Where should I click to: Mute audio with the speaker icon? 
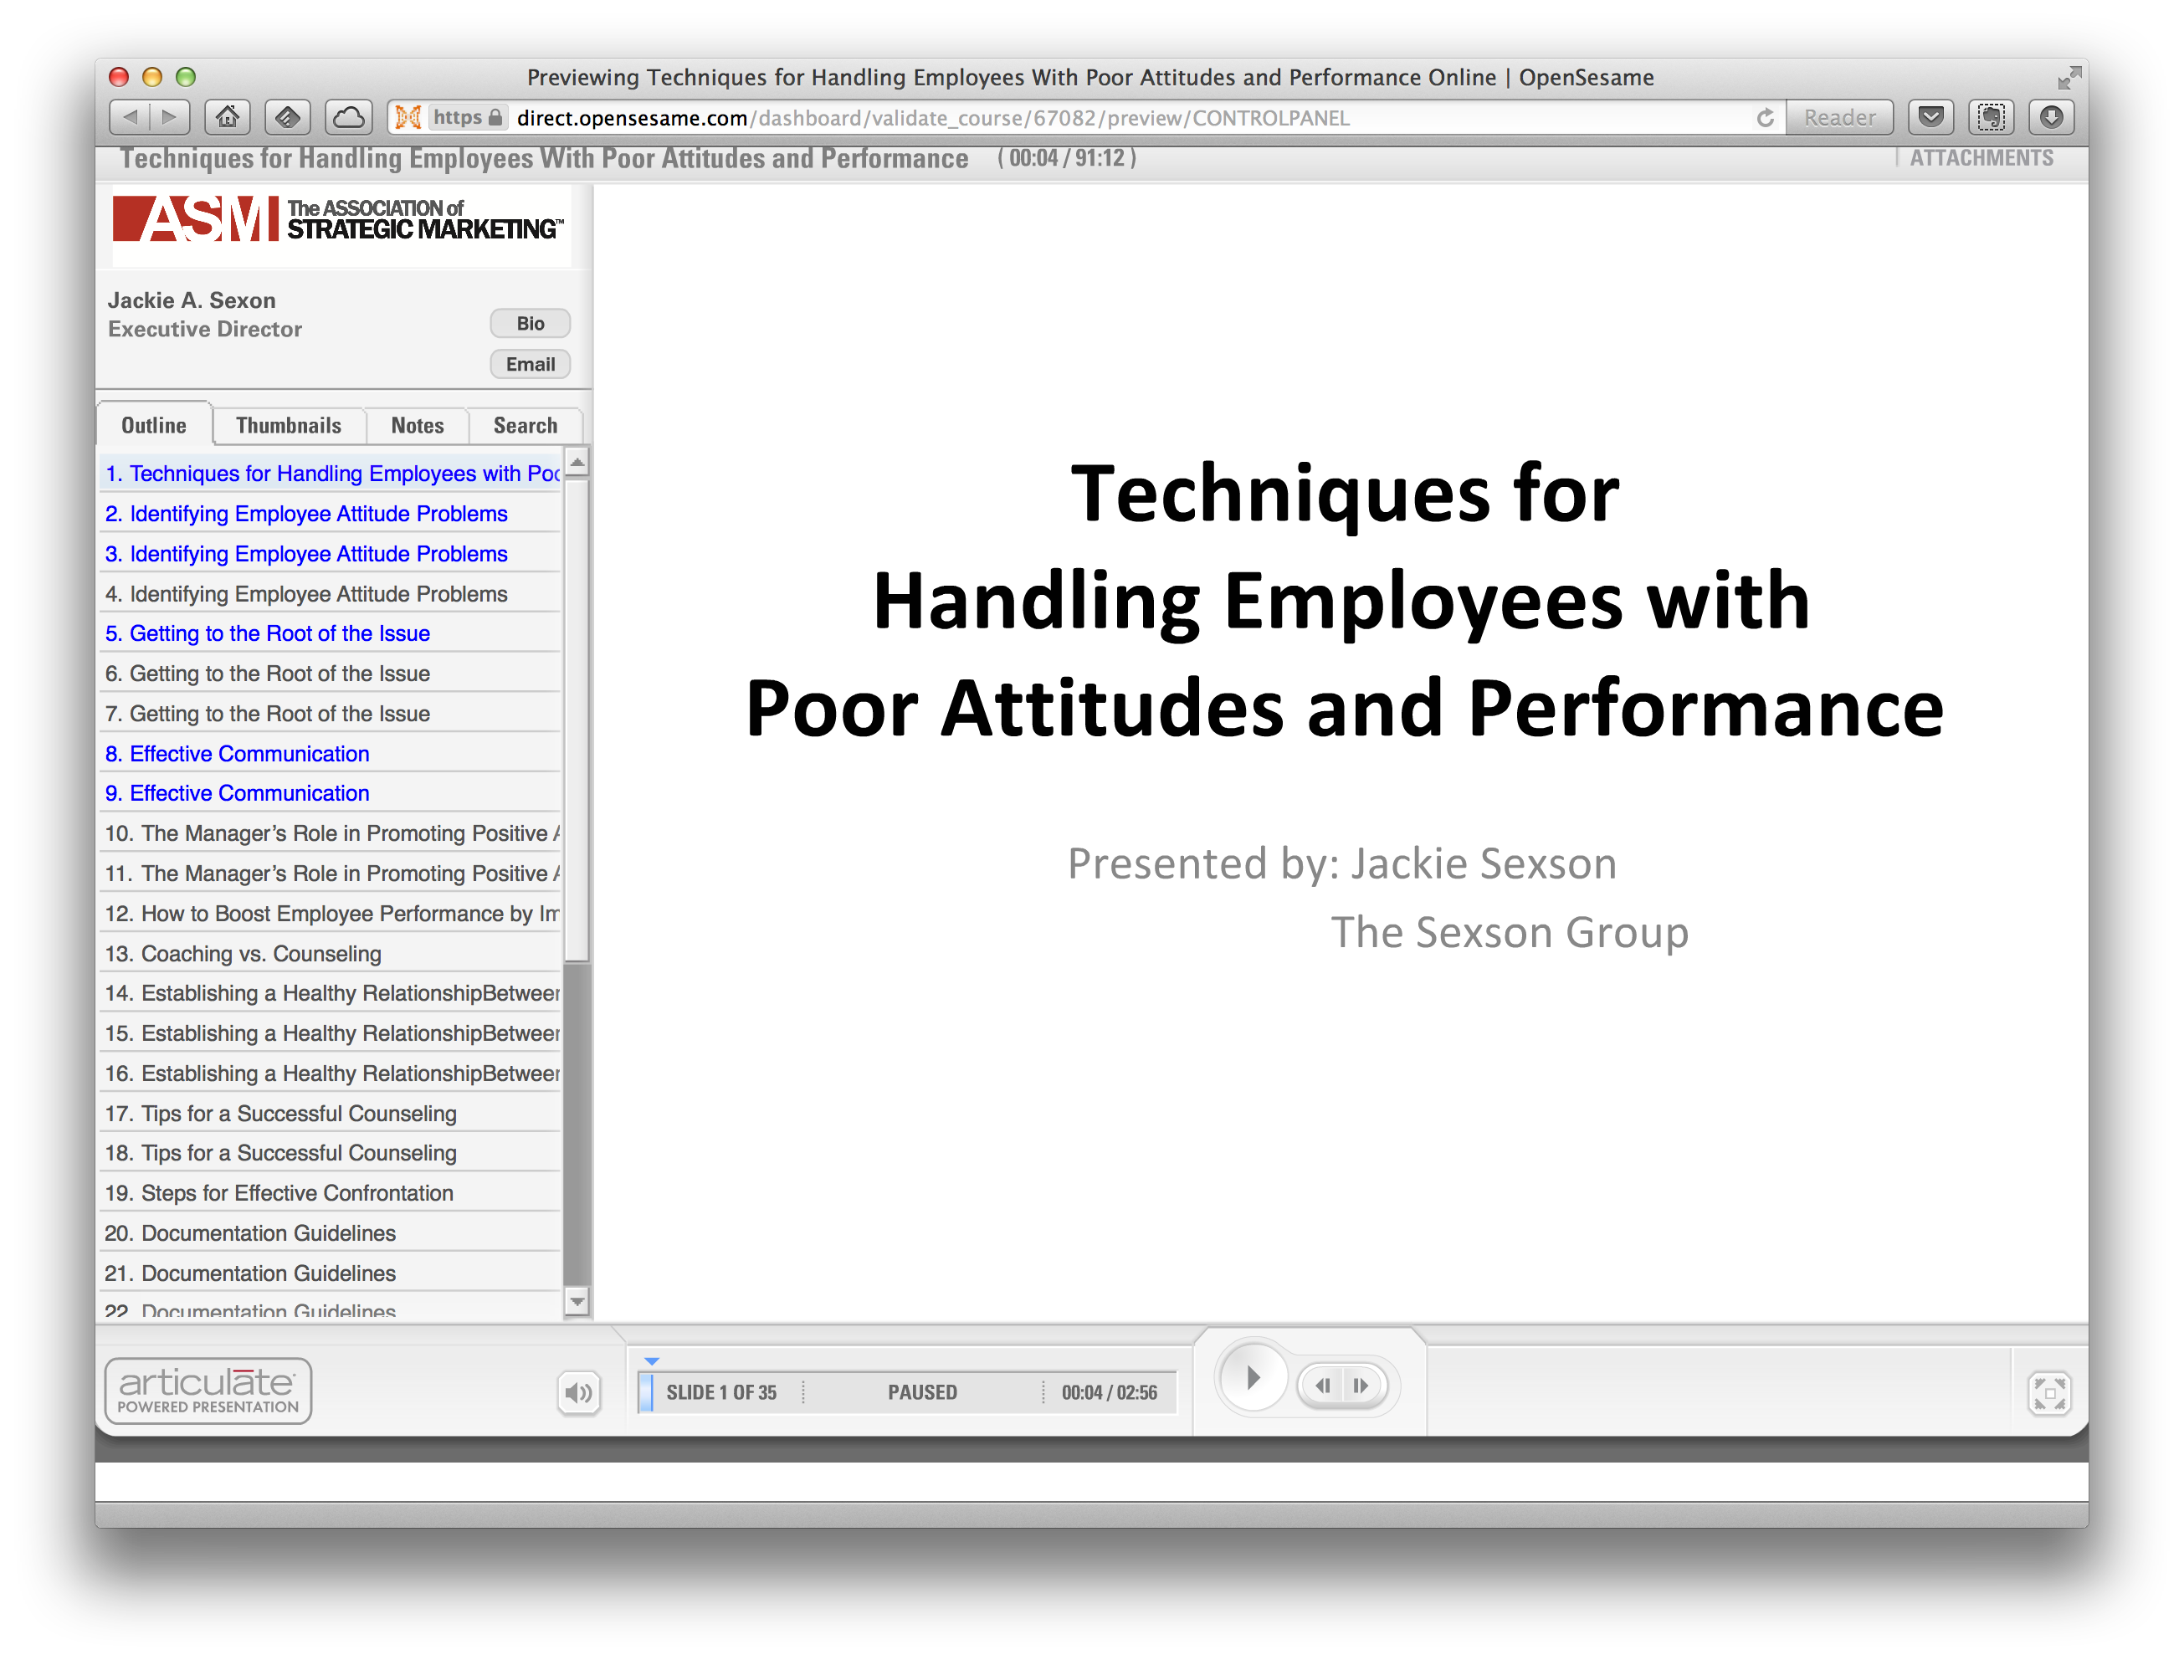578,1393
